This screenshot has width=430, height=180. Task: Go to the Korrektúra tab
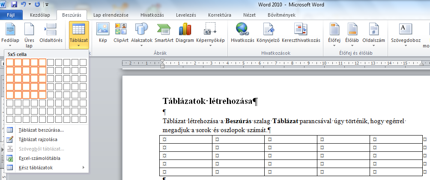point(220,15)
